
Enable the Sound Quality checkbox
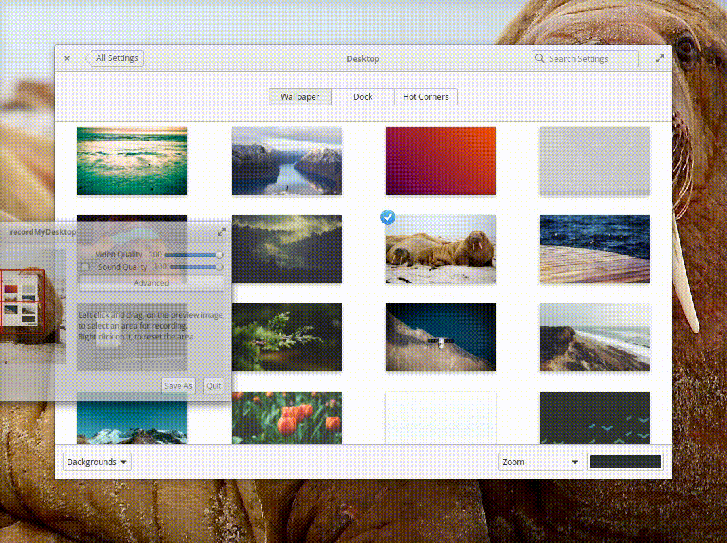85,267
